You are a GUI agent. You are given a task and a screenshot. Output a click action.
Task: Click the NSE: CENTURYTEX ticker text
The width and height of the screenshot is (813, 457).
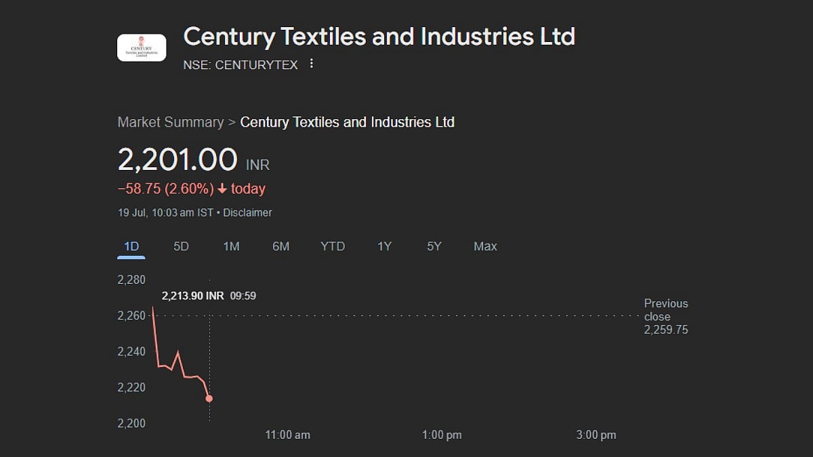[x=241, y=65]
